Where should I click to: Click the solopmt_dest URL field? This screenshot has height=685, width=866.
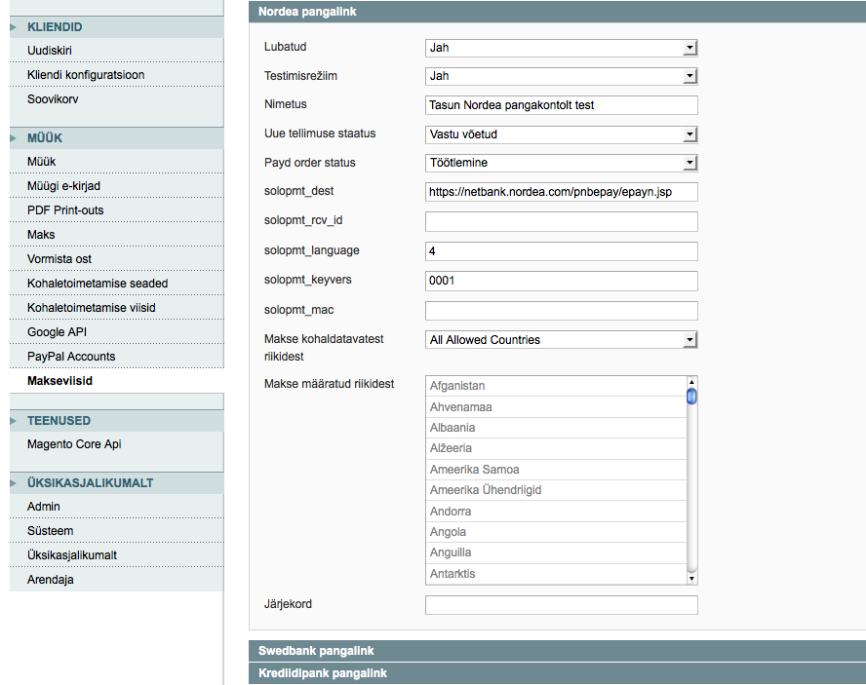click(561, 192)
